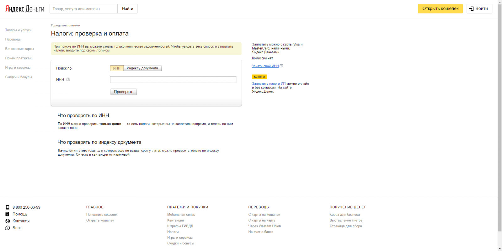
Task: Open footer link Квитанции
Action: pos(175,221)
